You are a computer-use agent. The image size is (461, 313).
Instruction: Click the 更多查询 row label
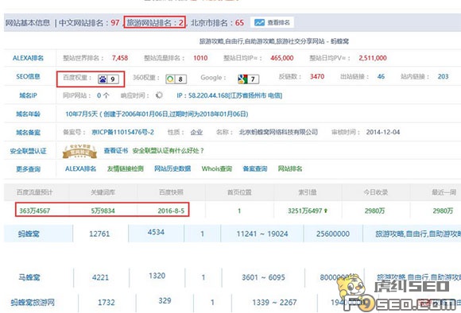coord(28,169)
